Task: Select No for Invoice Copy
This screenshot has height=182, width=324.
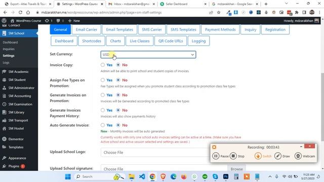Action: pos(118,65)
